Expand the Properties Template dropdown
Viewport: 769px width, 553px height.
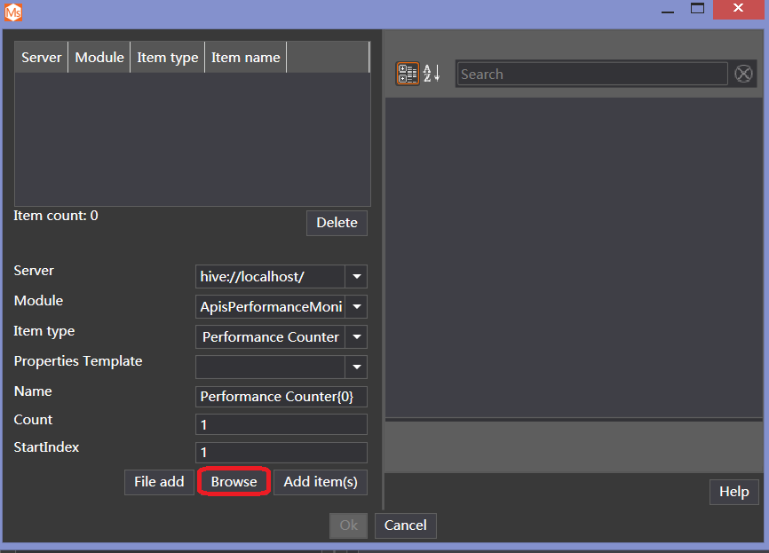(356, 367)
